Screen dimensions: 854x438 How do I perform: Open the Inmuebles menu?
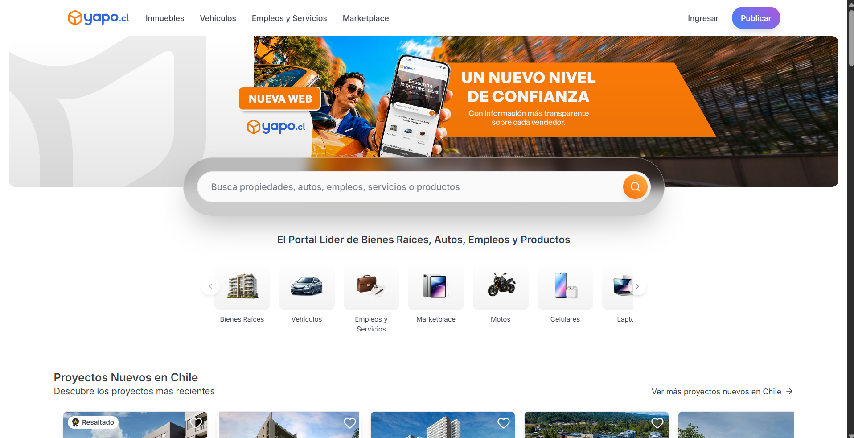pyautogui.click(x=165, y=18)
